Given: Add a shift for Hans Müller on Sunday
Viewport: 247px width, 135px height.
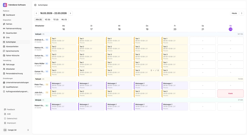Looking at the screenshot, I should (230, 64).
